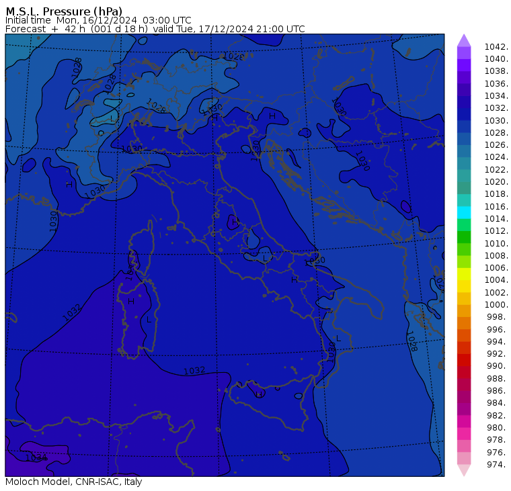Click the "1022." legend label
The image size is (511, 491).
[496, 170]
